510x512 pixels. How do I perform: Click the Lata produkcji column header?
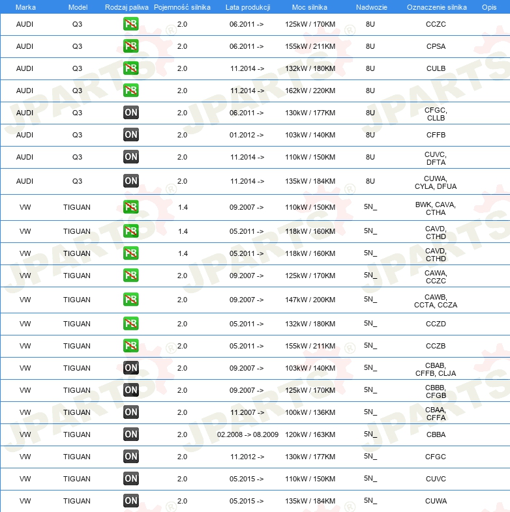(248, 7)
